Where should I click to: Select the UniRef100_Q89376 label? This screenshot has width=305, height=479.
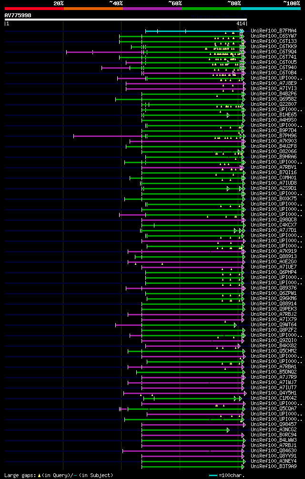tap(273, 288)
